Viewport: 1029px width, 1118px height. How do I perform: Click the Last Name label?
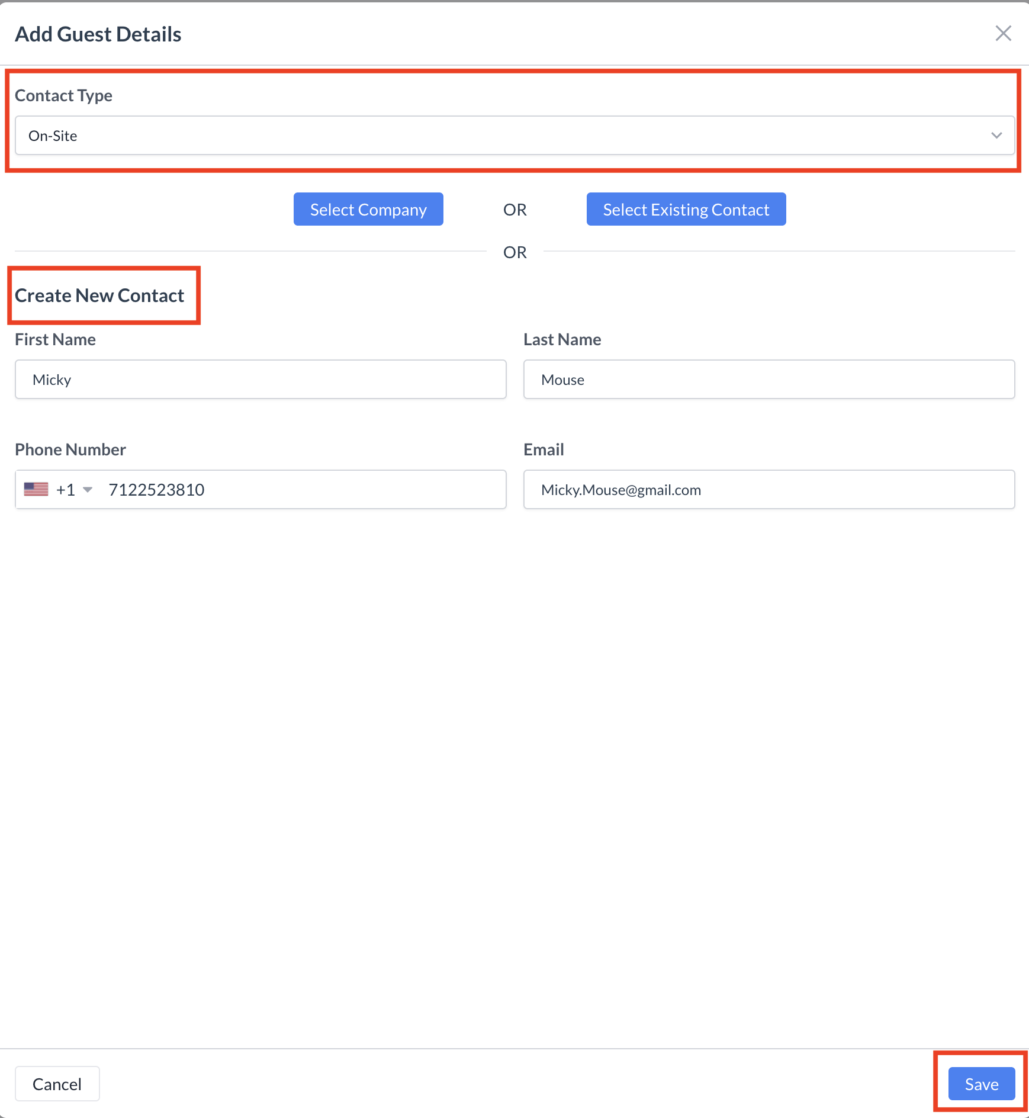point(562,339)
